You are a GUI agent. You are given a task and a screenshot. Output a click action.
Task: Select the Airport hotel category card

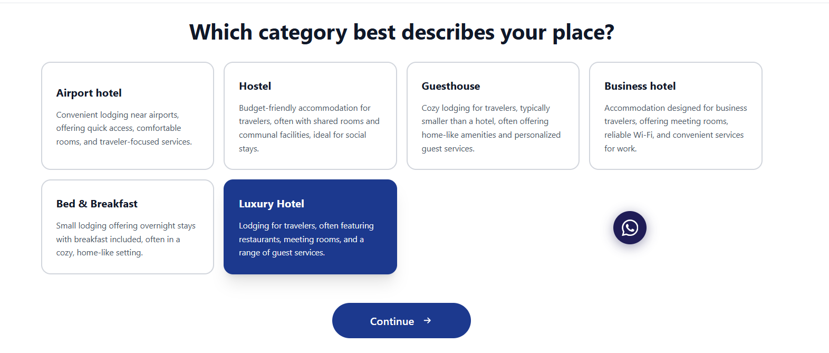tap(128, 116)
